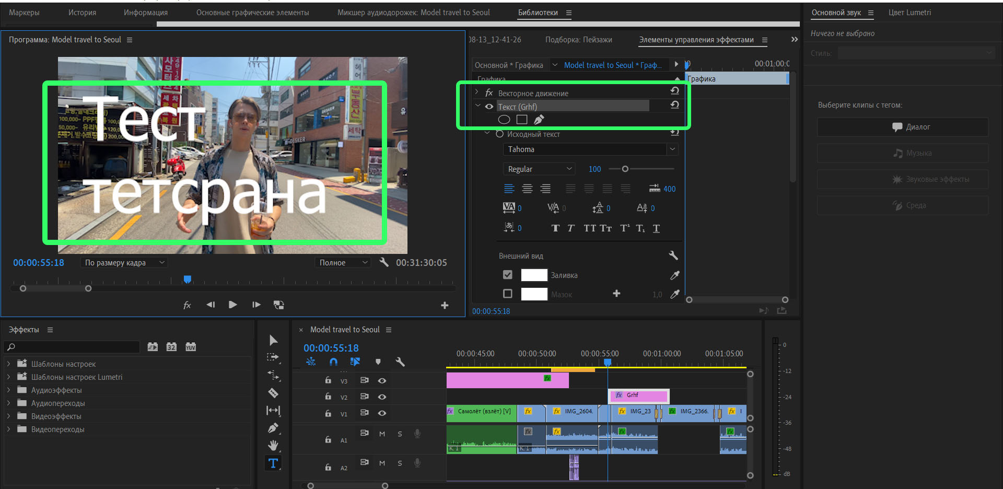Collapse the Текст (Grhf) effect
Viewport: 1003px width, 489px height.
[477, 106]
